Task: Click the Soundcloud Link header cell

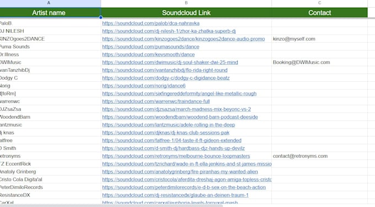Action: coord(186,13)
